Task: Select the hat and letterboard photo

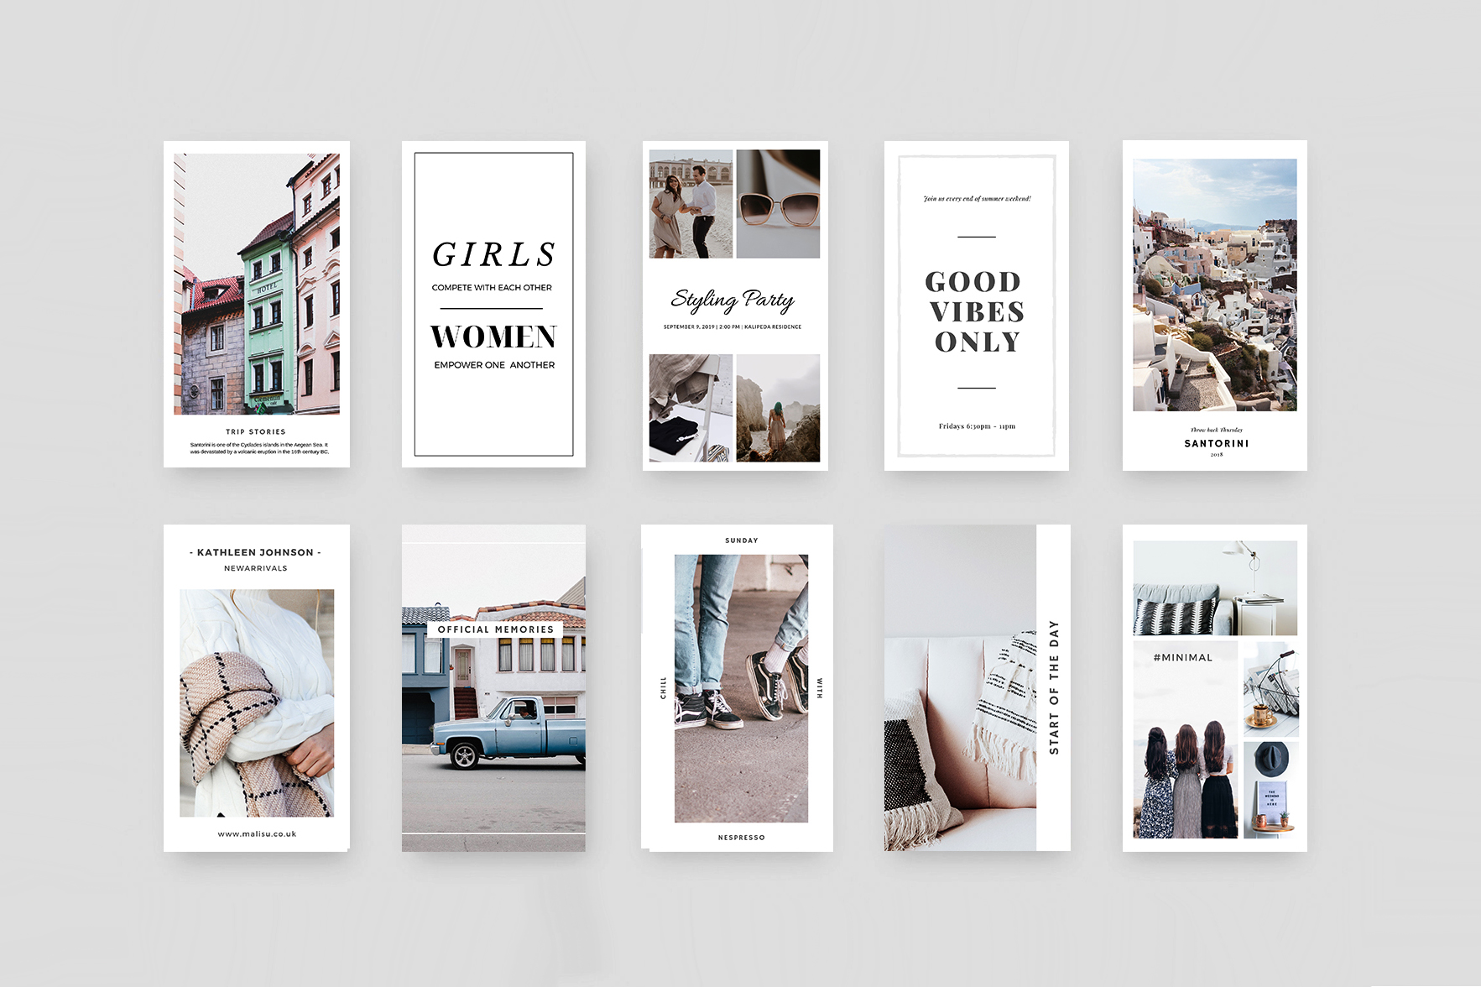Action: click(1271, 790)
